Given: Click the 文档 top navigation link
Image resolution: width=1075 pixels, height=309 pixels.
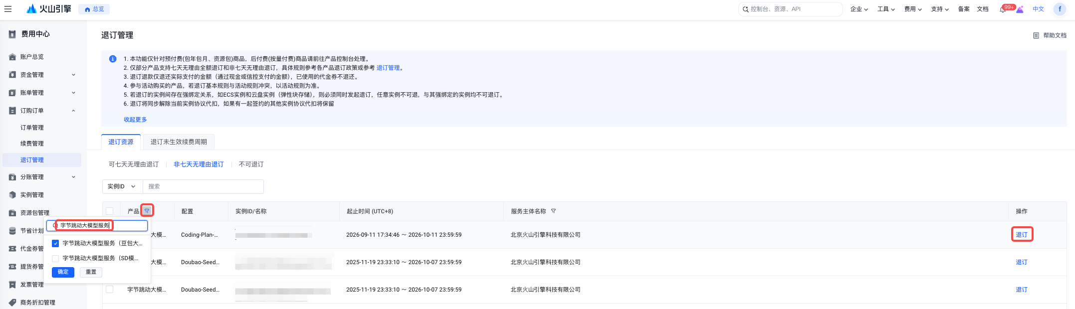Looking at the screenshot, I should point(983,9).
